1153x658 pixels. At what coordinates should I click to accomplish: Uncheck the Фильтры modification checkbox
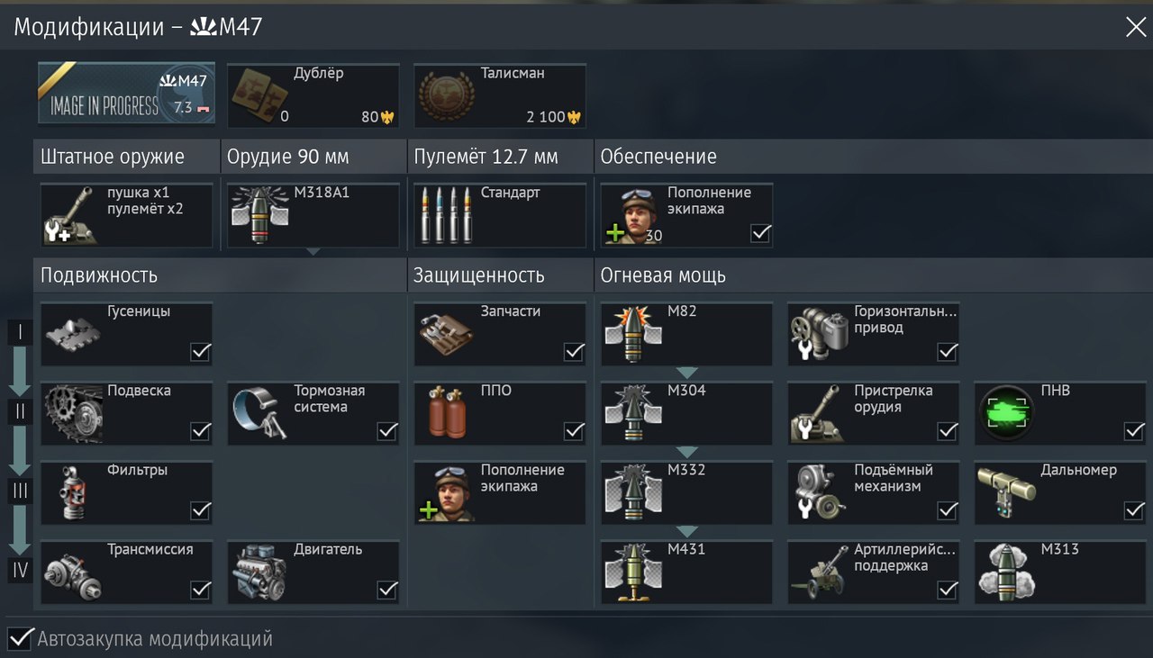201,510
